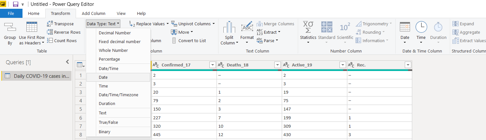The height and width of the screenshot is (140, 486).
Task: Open the File menu
Action: pos(11,13)
